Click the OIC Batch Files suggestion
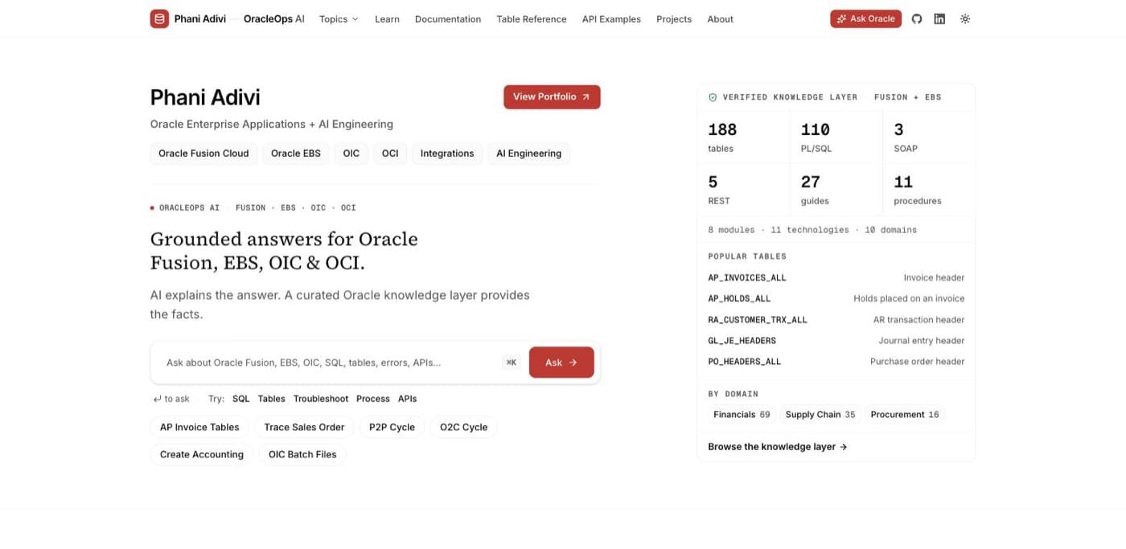Image resolution: width=1126 pixels, height=549 pixels. click(302, 454)
